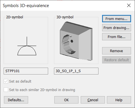135x108 pixels.
Task: Browse a symbol with From file...
Action: click(116, 37)
